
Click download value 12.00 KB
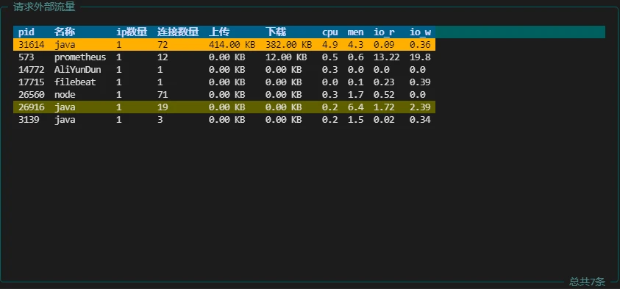tap(286, 57)
